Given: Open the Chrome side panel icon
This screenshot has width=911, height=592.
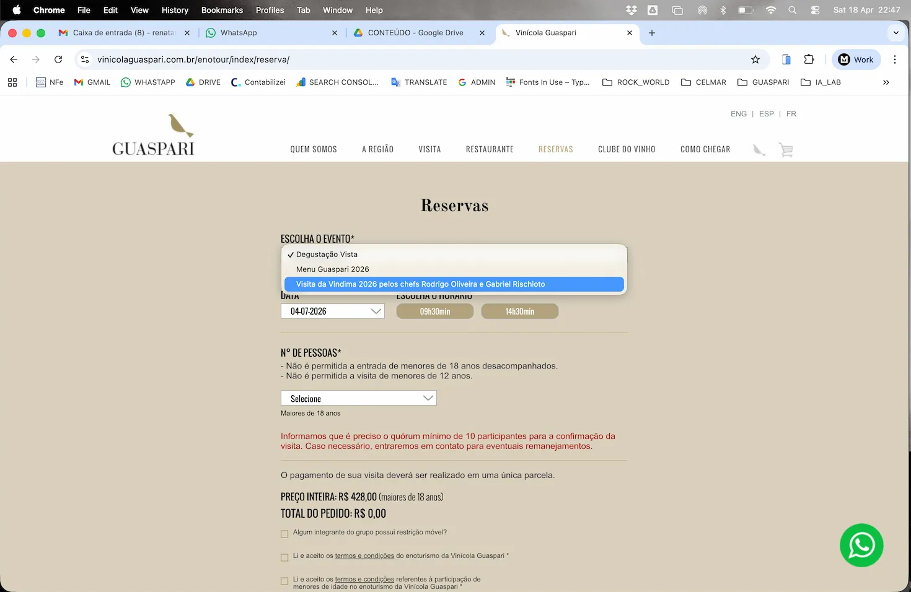Looking at the screenshot, I should click(786, 59).
